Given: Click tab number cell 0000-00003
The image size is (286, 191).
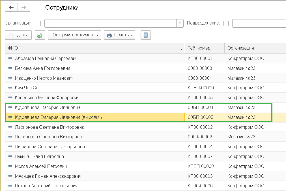Looking at the screenshot, I should 200,68.
